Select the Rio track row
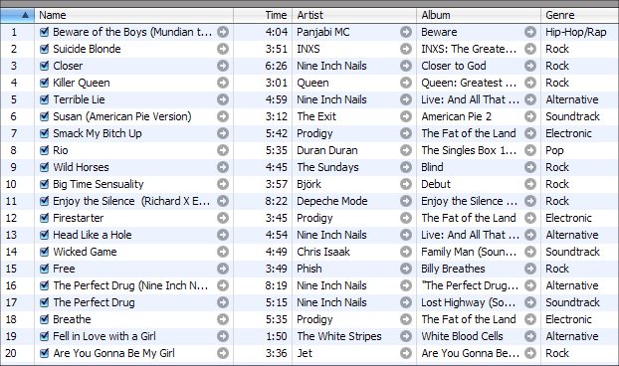This screenshot has width=619, height=366. pos(309,150)
